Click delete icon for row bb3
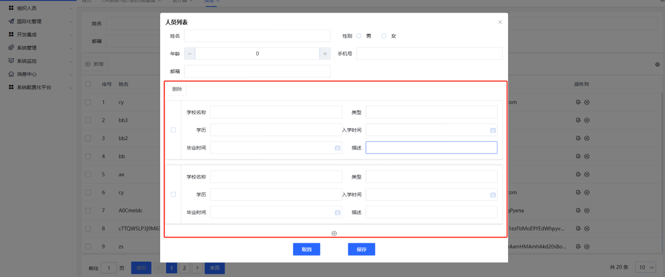The width and height of the screenshot is (665, 277). [x=587, y=120]
